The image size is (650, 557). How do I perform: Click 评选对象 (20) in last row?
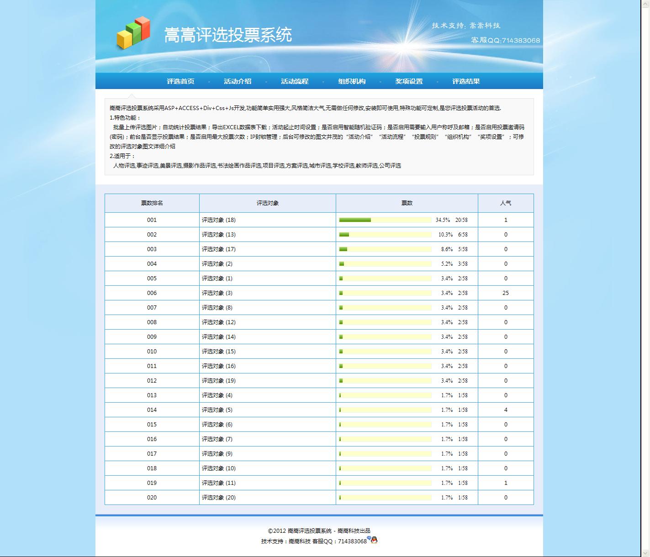pyautogui.click(x=219, y=498)
